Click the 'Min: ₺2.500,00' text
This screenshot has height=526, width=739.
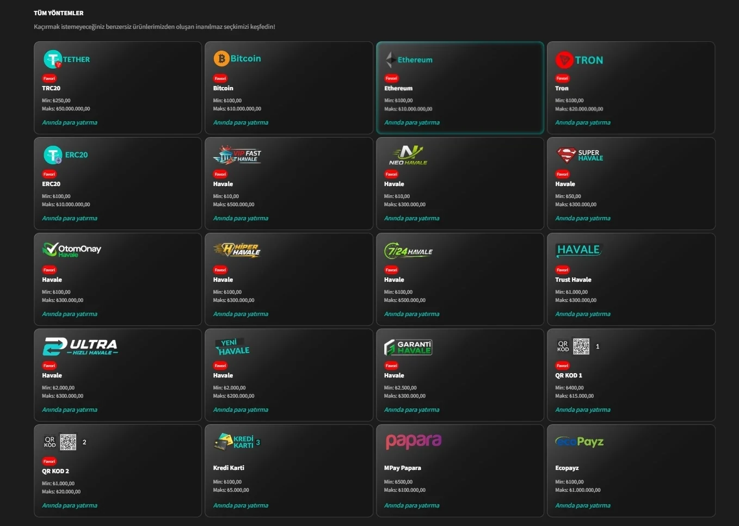point(401,388)
